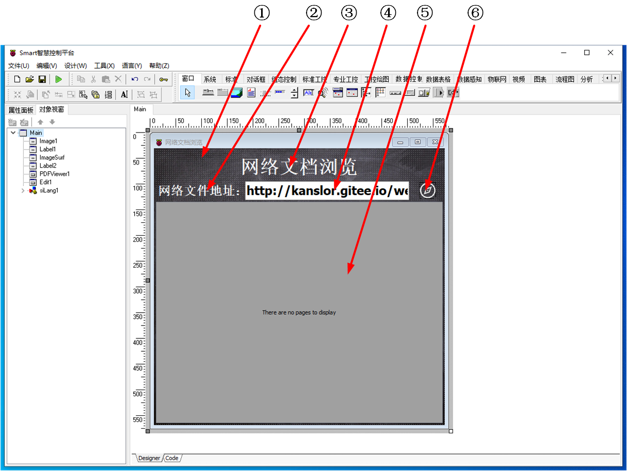Collapse the Main tree node
Screen dimensions: 627x471
[13, 133]
